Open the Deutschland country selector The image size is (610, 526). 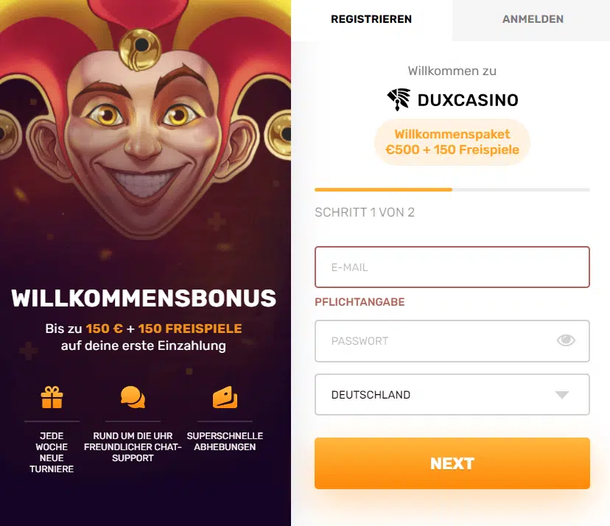point(452,394)
